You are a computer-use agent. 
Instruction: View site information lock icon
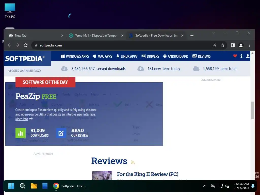pos(36,45)
